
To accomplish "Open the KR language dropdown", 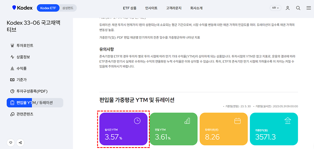I will (275, 8).
